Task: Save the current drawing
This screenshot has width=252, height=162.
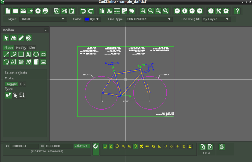Action: pos(23,11)
